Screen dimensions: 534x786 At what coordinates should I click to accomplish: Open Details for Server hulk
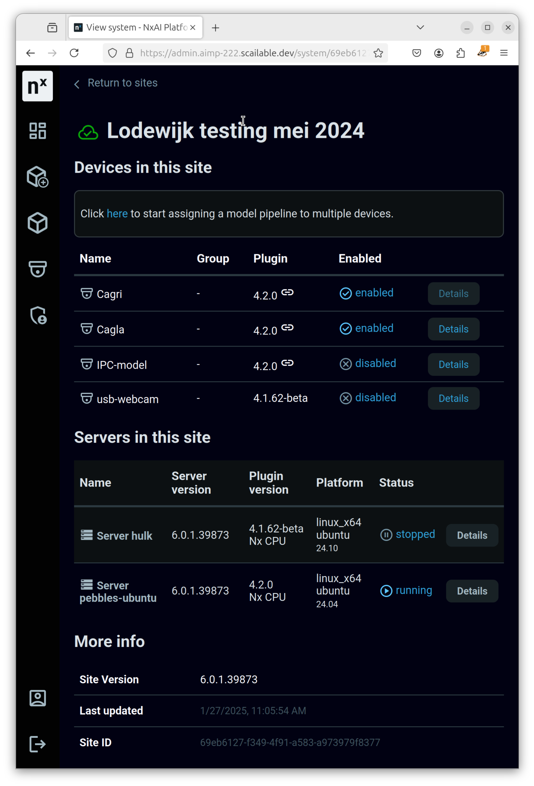tap(472, 535)
